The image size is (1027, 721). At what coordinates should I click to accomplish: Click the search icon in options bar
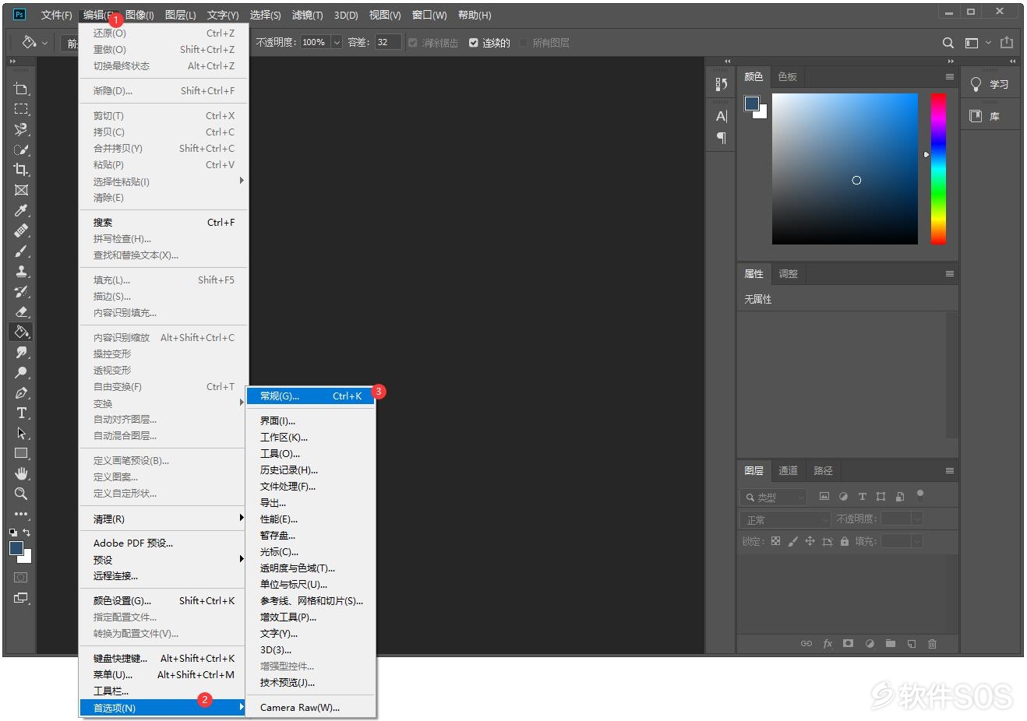click(x=948, y=43)
